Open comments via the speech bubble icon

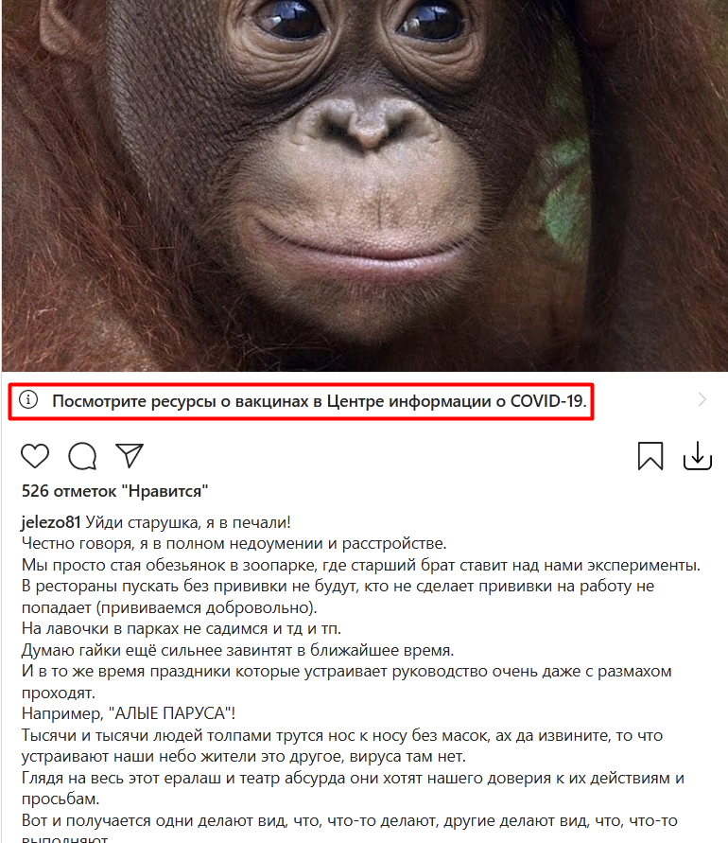click(x=82, y=456)
